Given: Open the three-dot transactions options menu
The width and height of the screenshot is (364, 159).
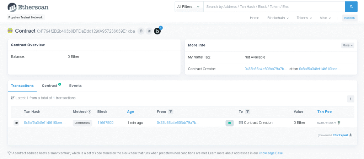Looking at the screenshot, I should click(351, 99).
